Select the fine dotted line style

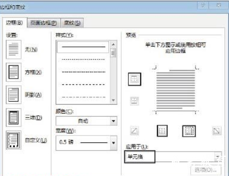tap(83, 59)
